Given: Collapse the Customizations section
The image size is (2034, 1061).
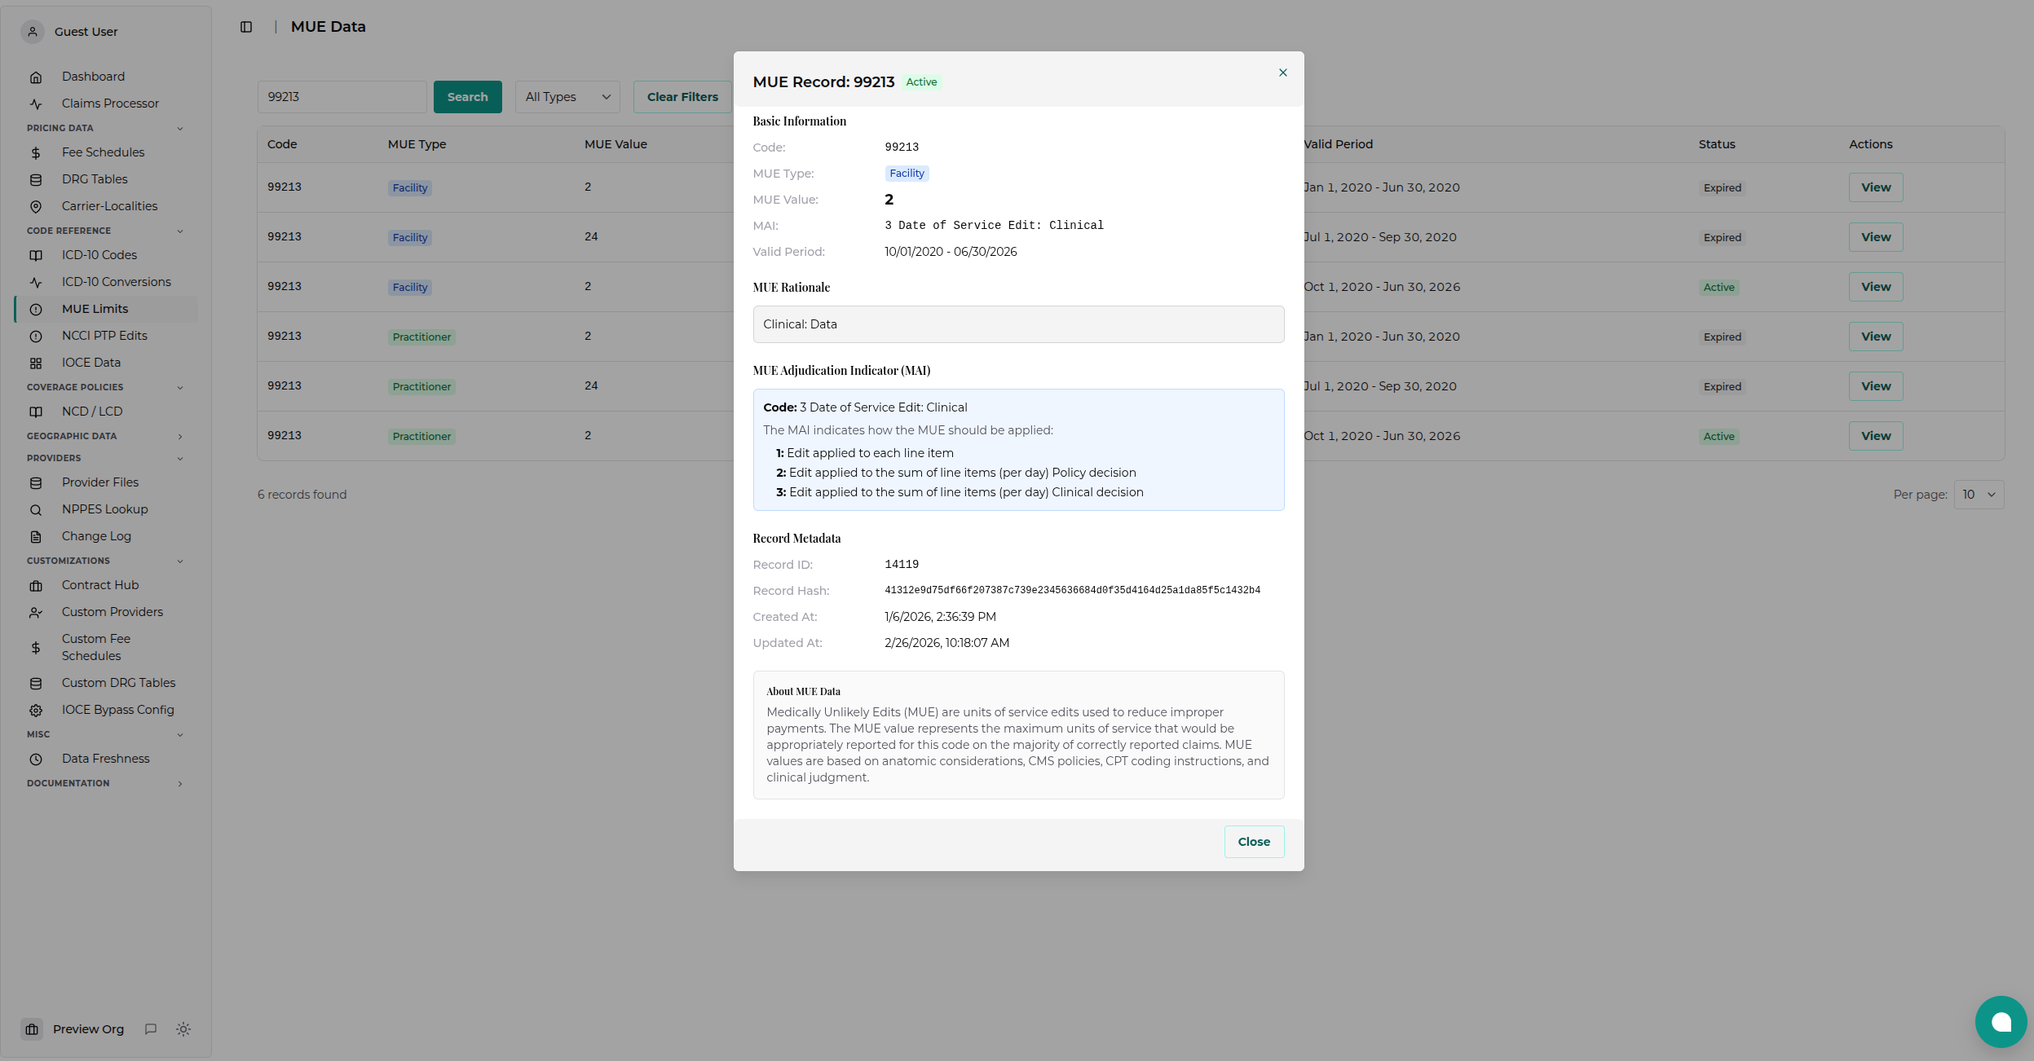Looking at the screenshot, I should [x=104, y=561].
